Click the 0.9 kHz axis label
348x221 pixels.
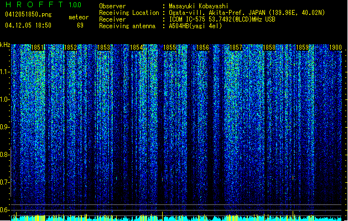(5, 127)
